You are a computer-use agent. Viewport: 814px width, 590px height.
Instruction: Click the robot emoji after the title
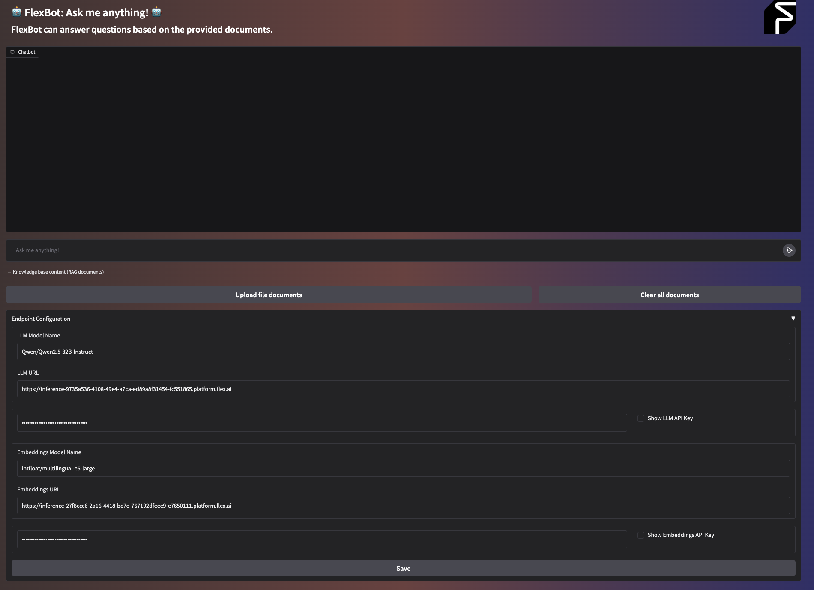coord(156,12)
